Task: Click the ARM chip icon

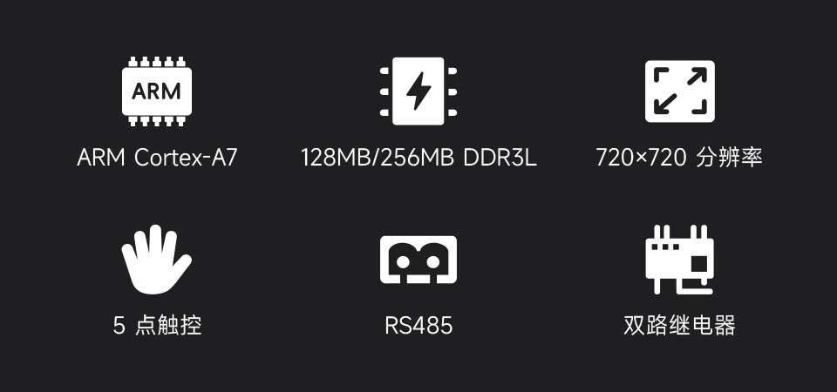Action: [156, 91]
